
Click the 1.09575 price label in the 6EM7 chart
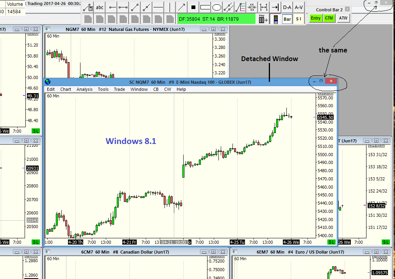click(x=379, y=273)
